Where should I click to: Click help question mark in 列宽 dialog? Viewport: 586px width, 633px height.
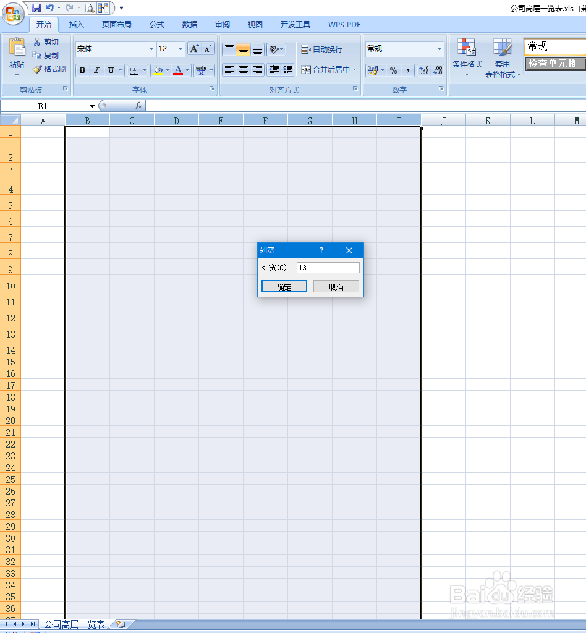tap(321, 250)
